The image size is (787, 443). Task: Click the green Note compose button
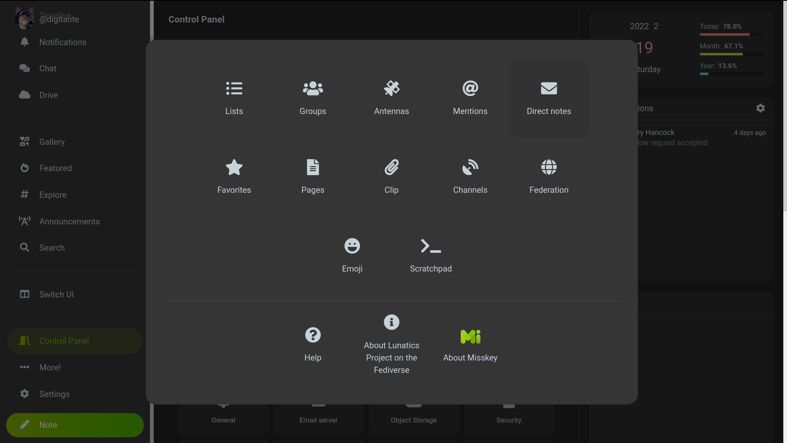[75, 425]
